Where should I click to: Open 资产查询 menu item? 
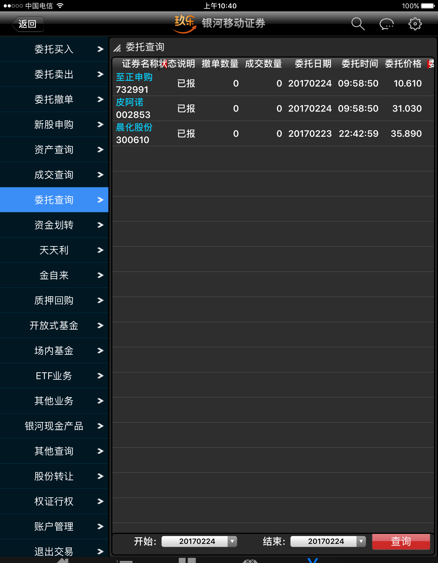(x=54, y=150)
